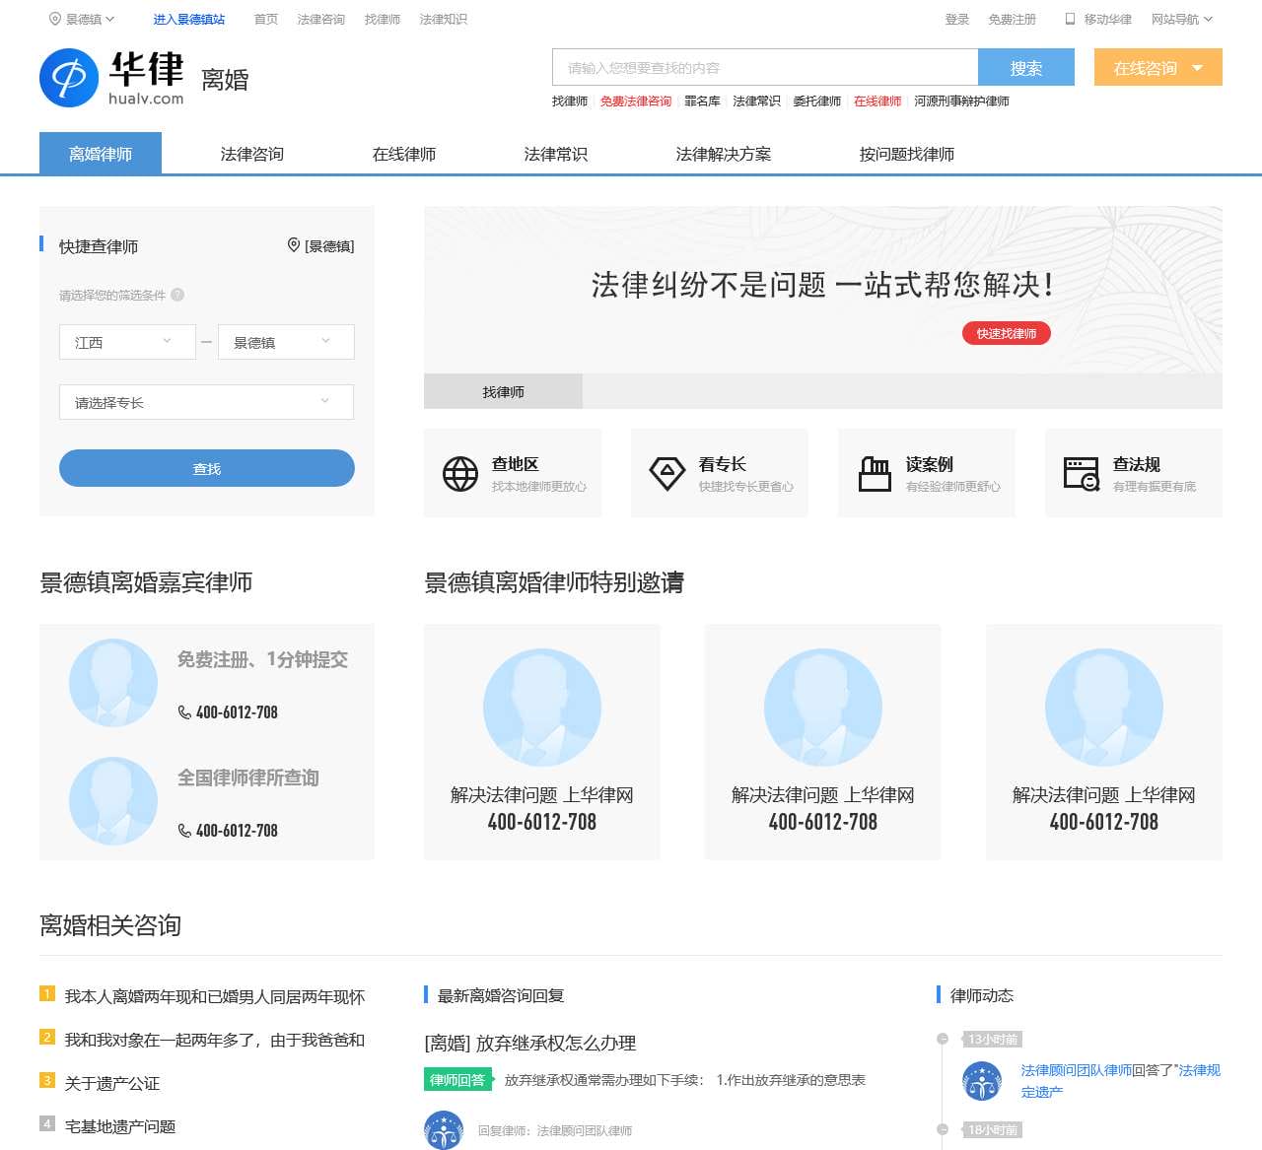
Task: Click the 移动华律 mobile phone icon
Action: 1070,19
